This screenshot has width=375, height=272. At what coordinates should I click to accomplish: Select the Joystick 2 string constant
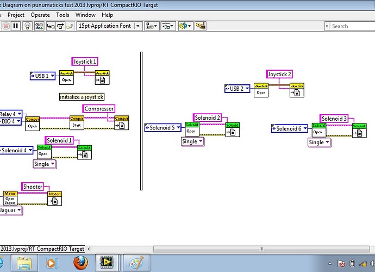click(x=279, y=74)
